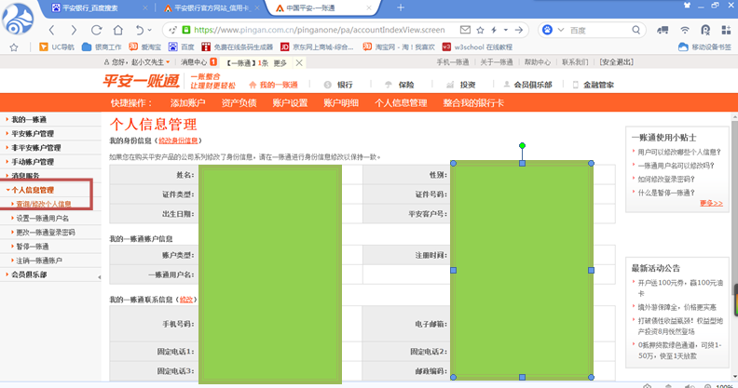Open the 移动设备书签 folder
The height and width of the screenshot is (388, 738).
(704, 47)
